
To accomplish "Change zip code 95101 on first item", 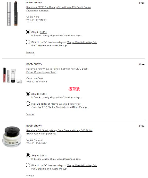I will tap(43, 32).
